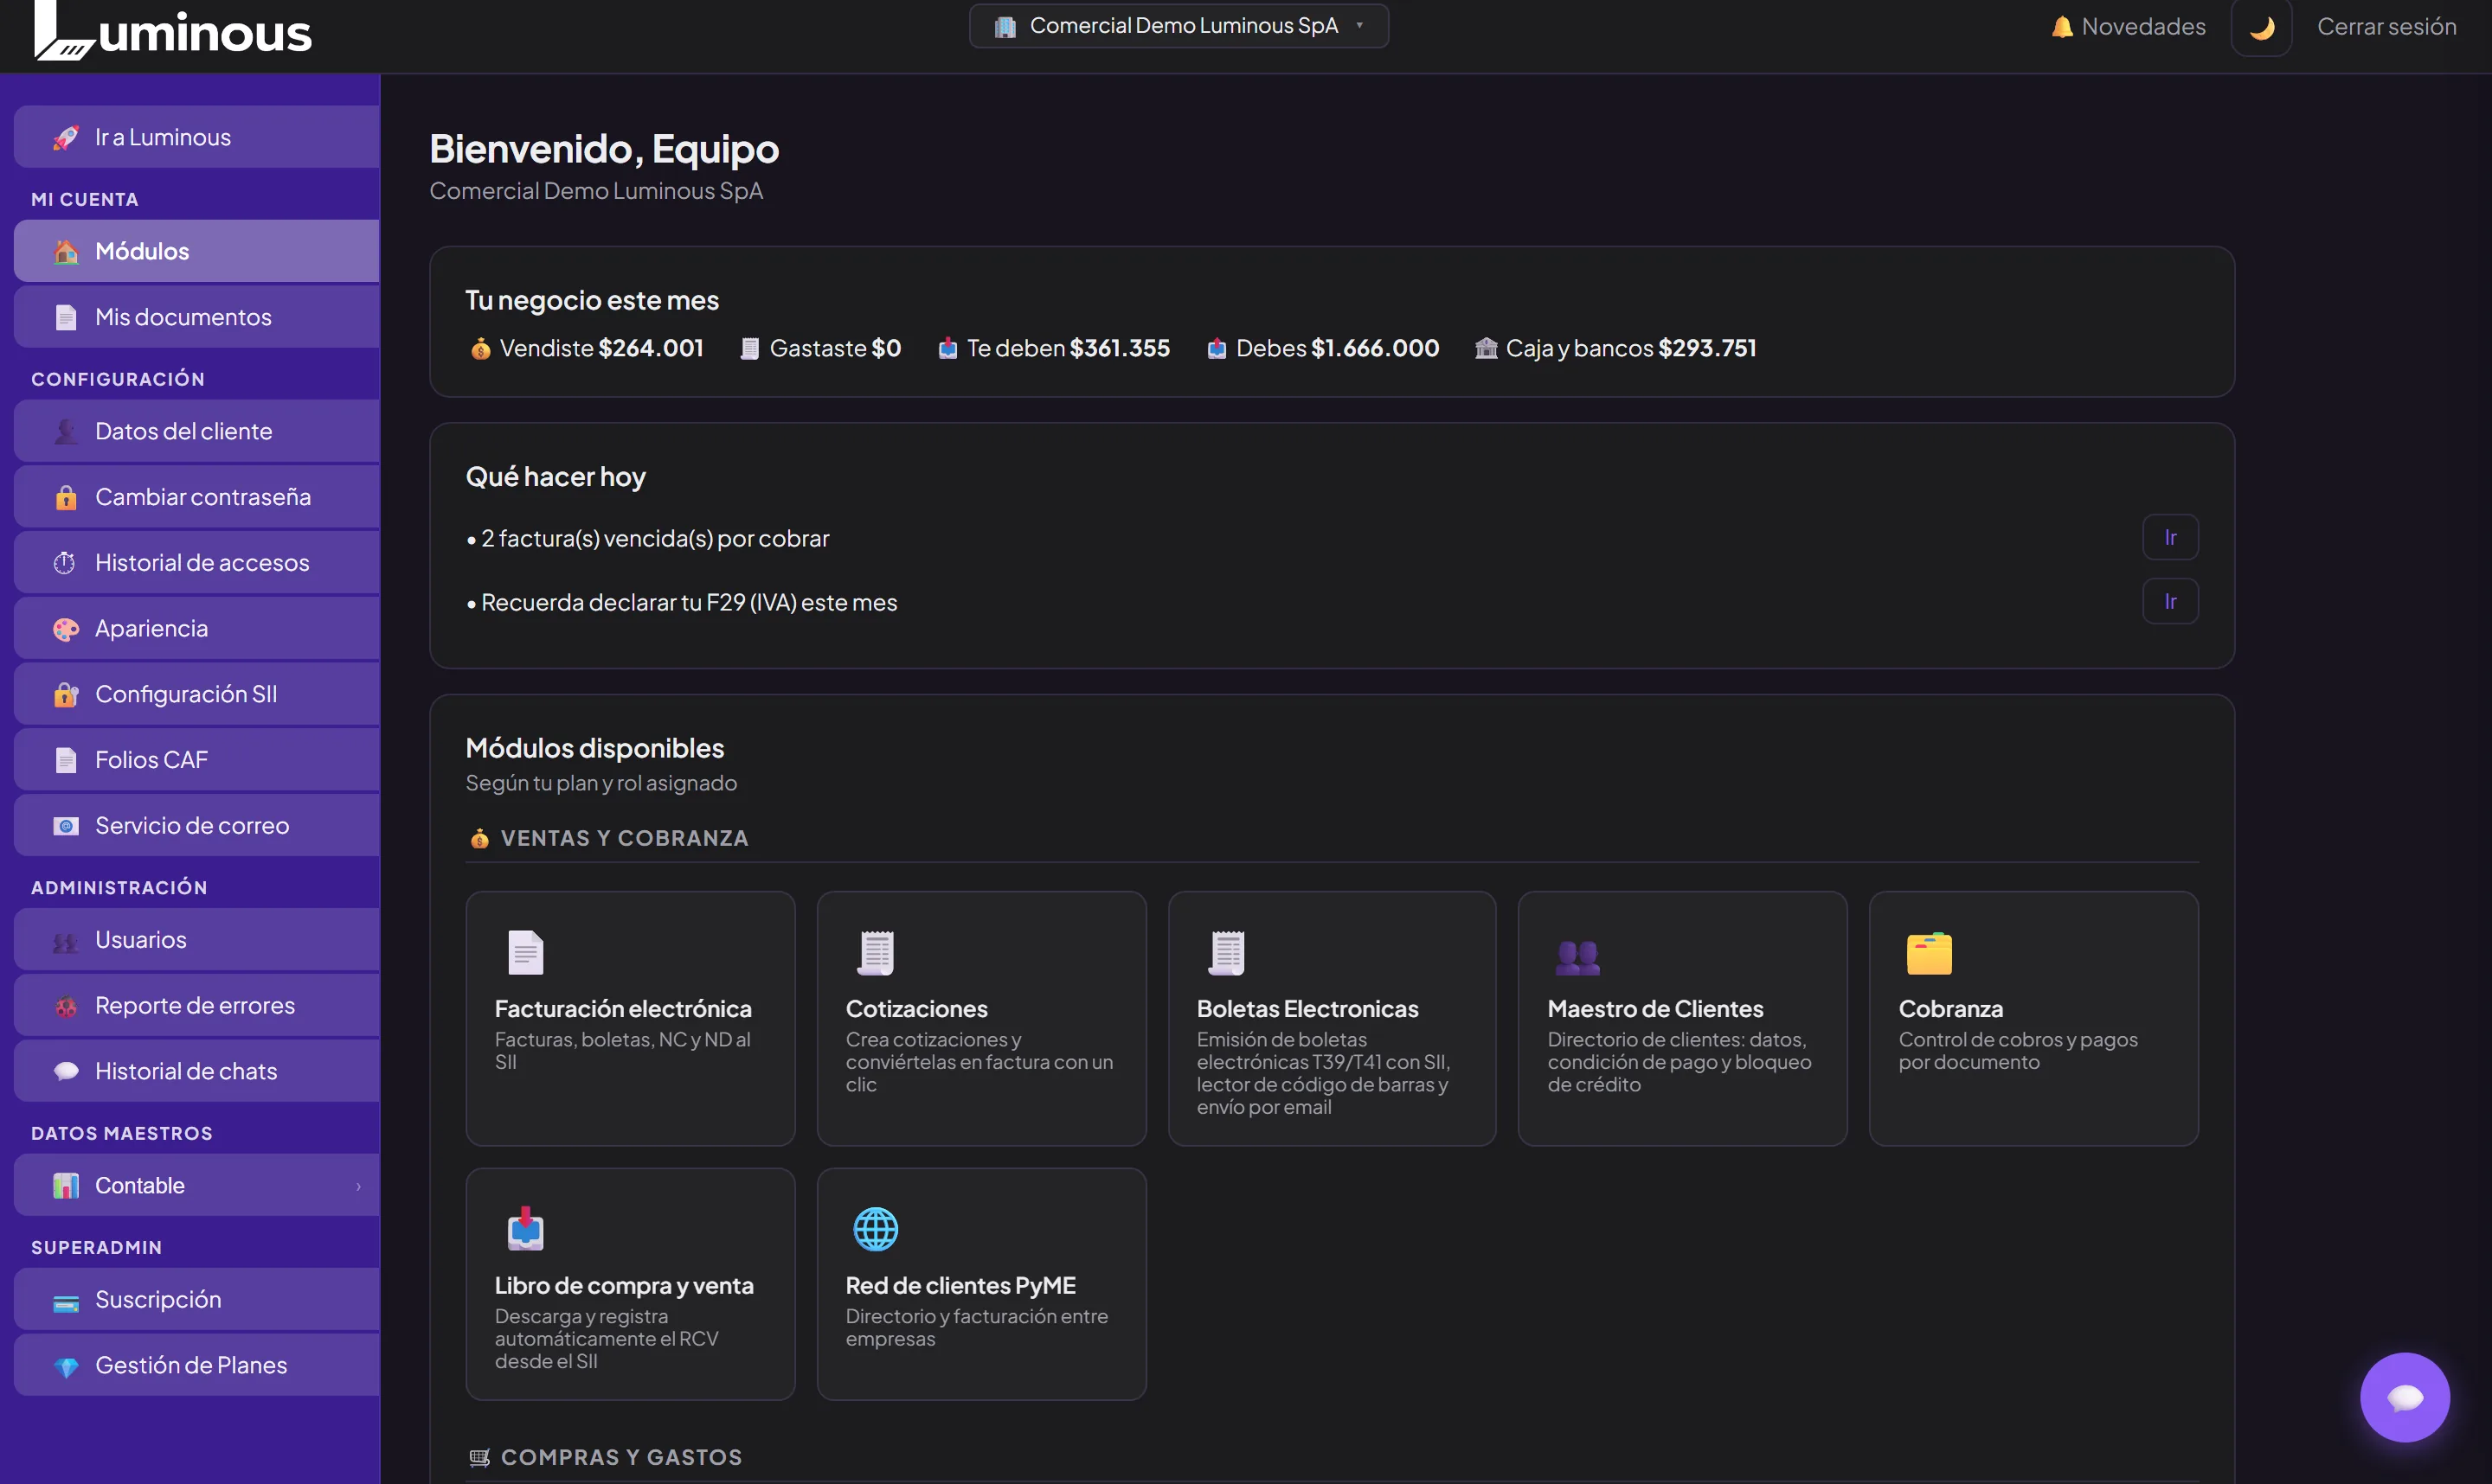
Task: Click the Maestro de Clientes people icon
Action: point(1577,957)
